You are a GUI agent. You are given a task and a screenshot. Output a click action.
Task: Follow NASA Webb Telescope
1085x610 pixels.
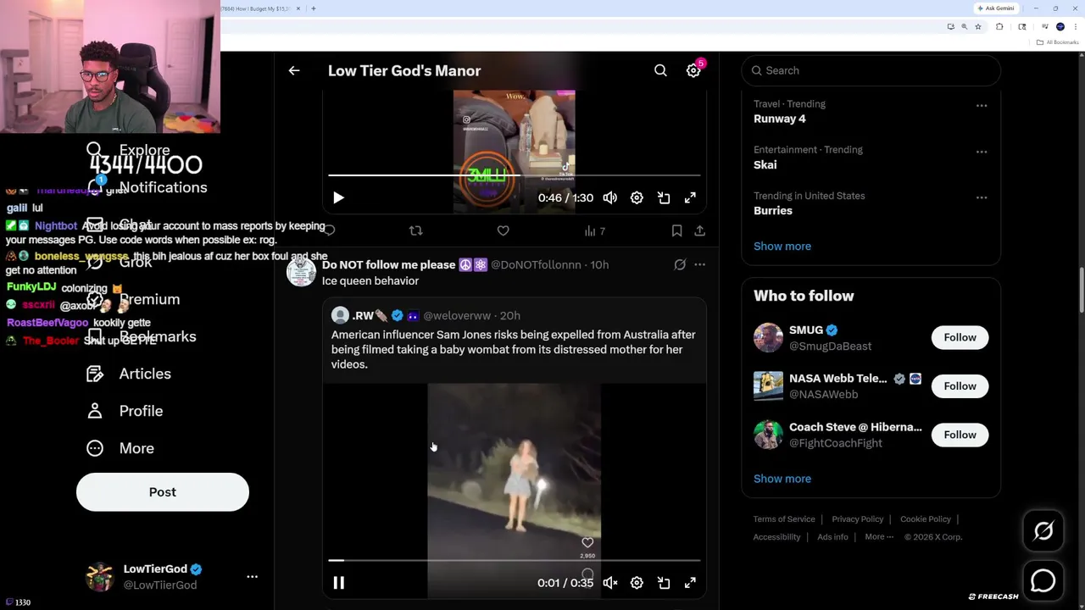960,385
